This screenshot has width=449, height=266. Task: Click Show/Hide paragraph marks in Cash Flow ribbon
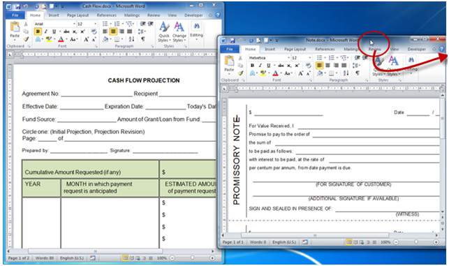(143, 39)
